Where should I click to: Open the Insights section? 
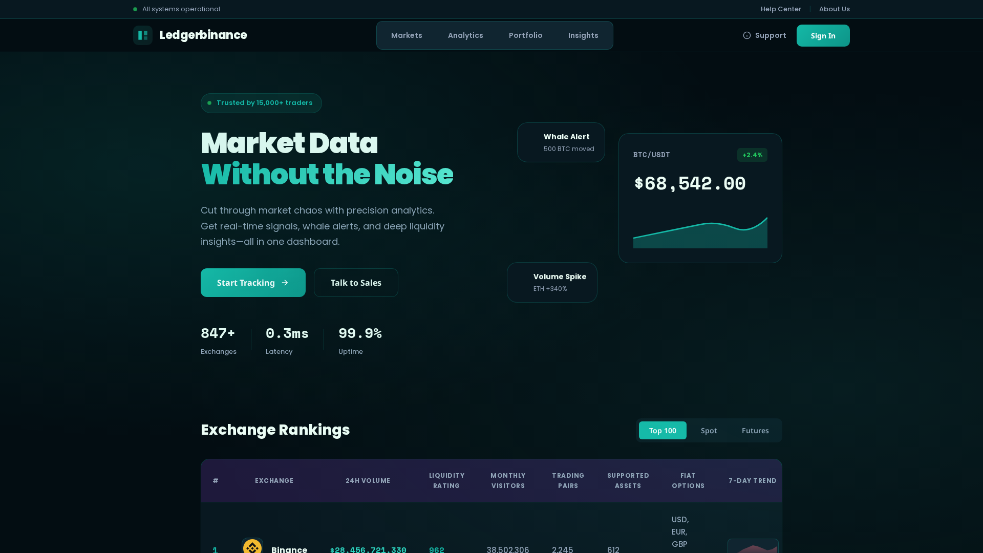[583, 35]
